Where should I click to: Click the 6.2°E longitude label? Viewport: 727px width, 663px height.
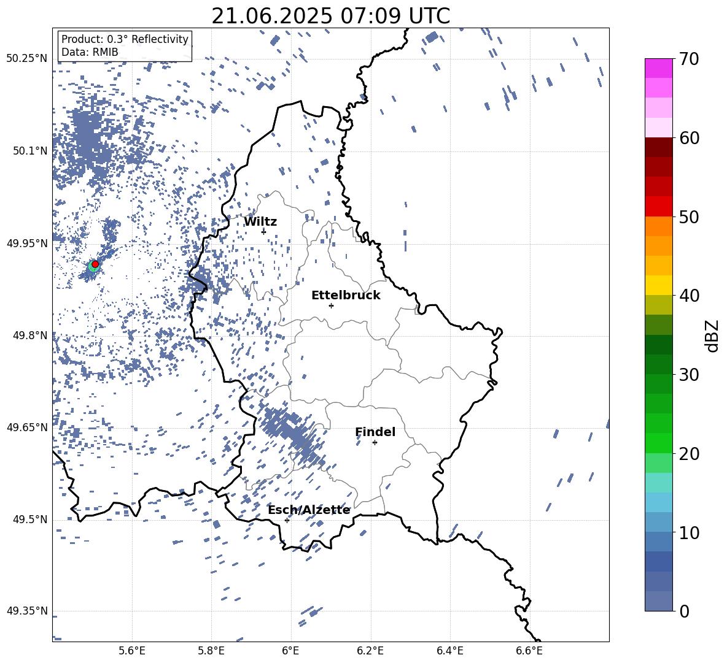(x=370, y=651)
